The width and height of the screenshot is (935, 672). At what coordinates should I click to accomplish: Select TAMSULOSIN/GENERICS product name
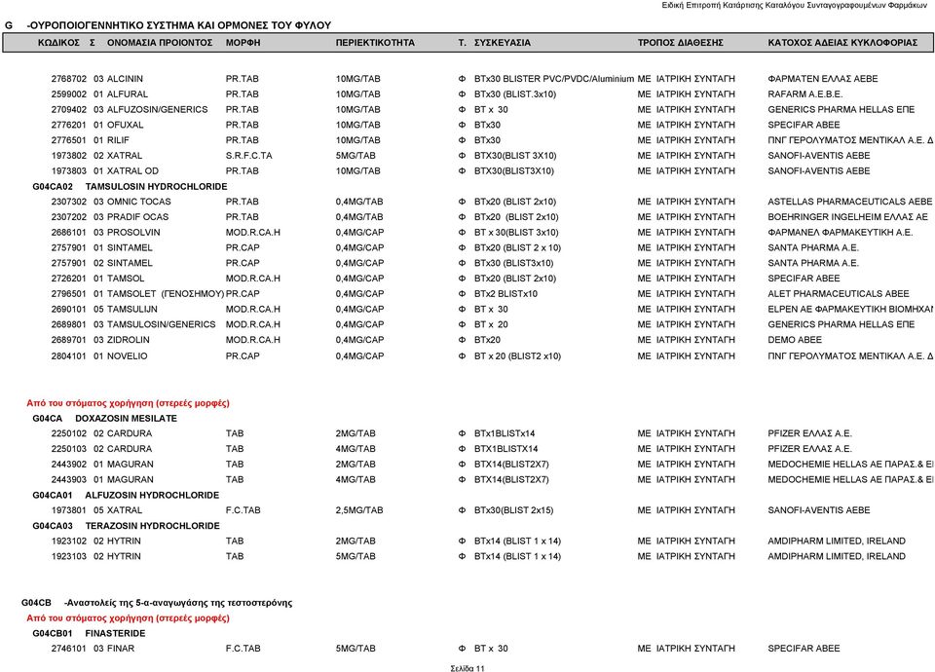pos(161,324)
